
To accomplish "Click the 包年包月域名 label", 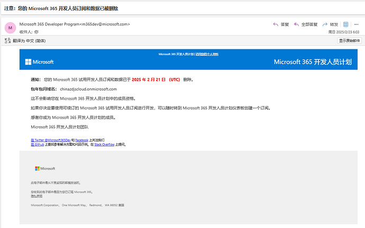I will tap(44, 89).
